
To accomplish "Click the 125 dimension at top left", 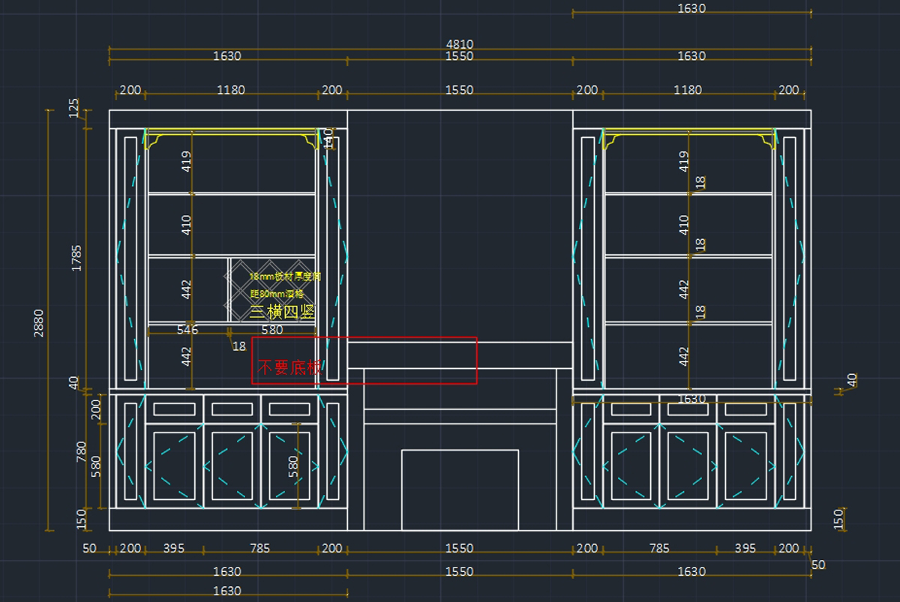I will 73,108.
